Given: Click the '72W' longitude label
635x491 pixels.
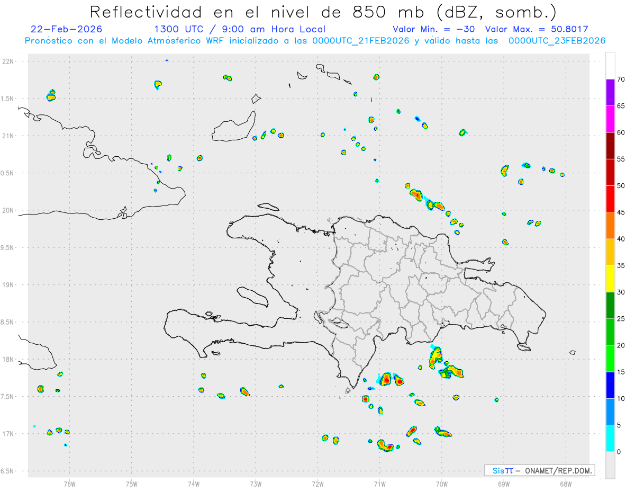Looking at the screenshot, I should (x=317, y=483).
